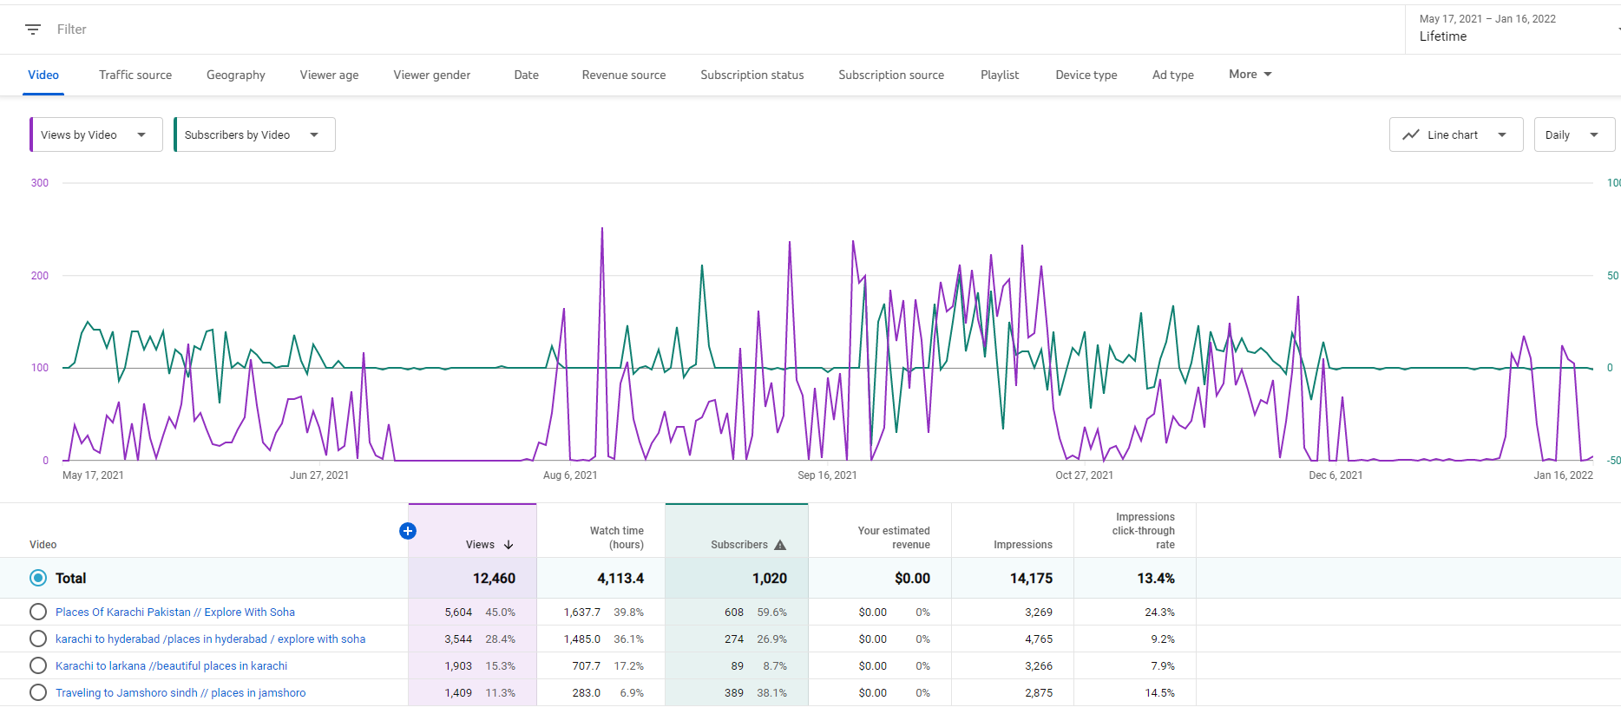The height and width of the screenshot is (714, 1621).
Task: Switch to the Geography tab
Action: [x=236, y=75]
